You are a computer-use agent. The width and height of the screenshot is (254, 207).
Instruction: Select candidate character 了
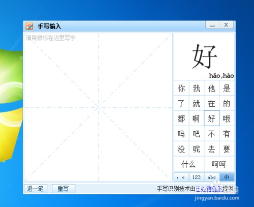click(181, 103)
